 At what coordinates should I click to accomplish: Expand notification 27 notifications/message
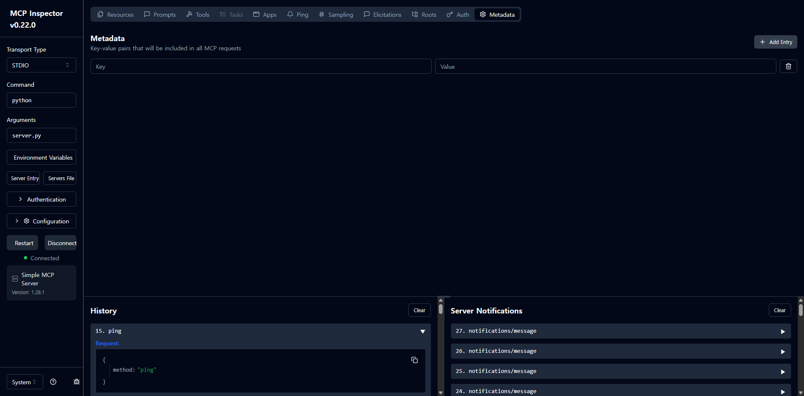(x=621, y=331)
